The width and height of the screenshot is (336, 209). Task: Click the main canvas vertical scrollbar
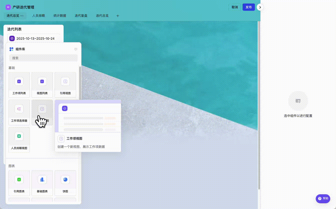259,105
